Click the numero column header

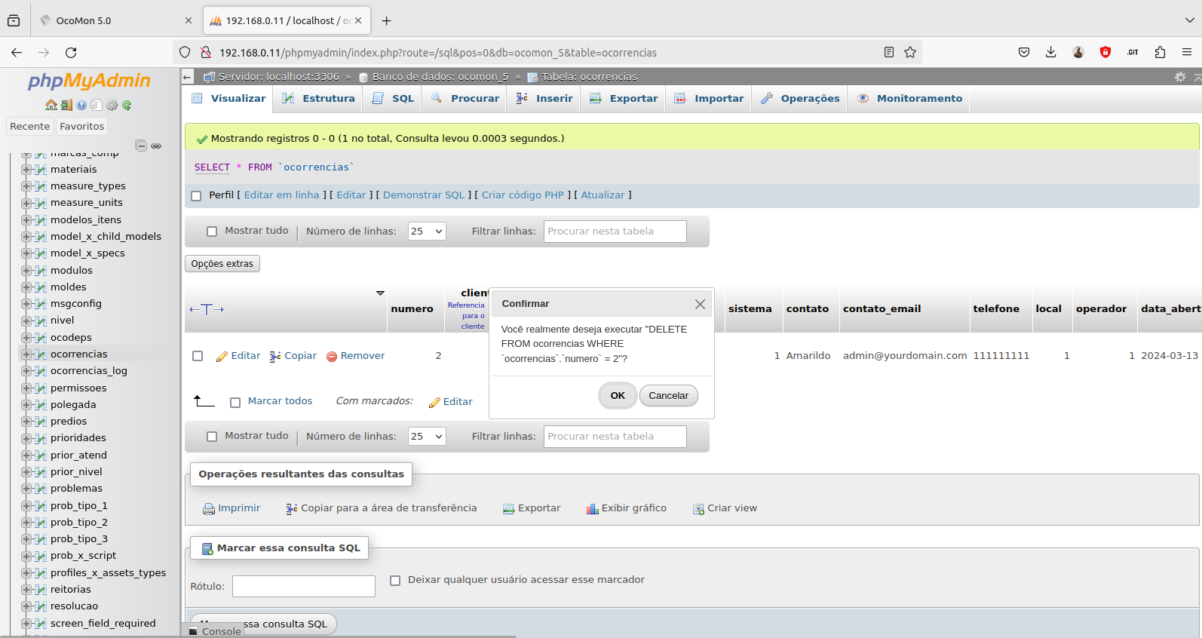click(x=412, y=309)
